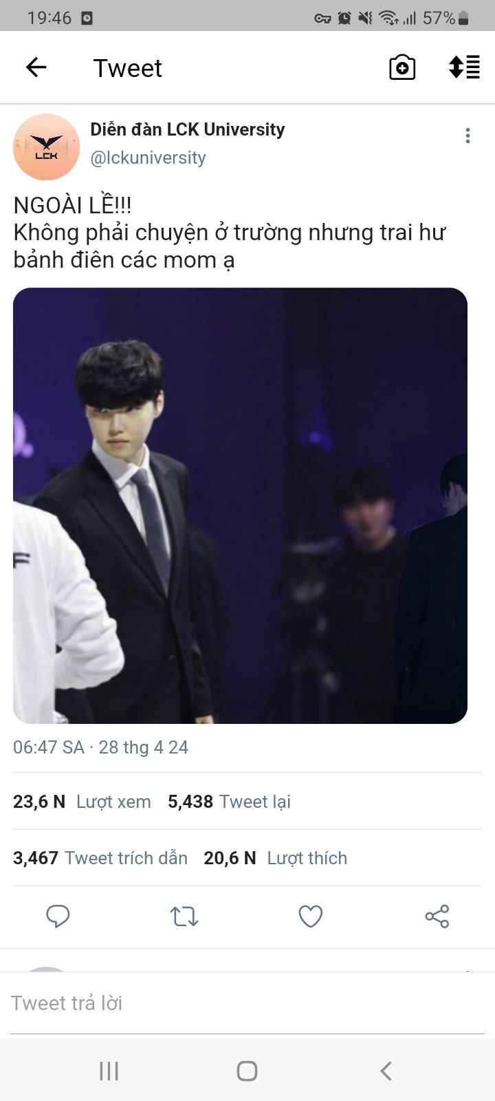
Task: Tap the Android system back chevron
Action: [x=386, y=1071]
